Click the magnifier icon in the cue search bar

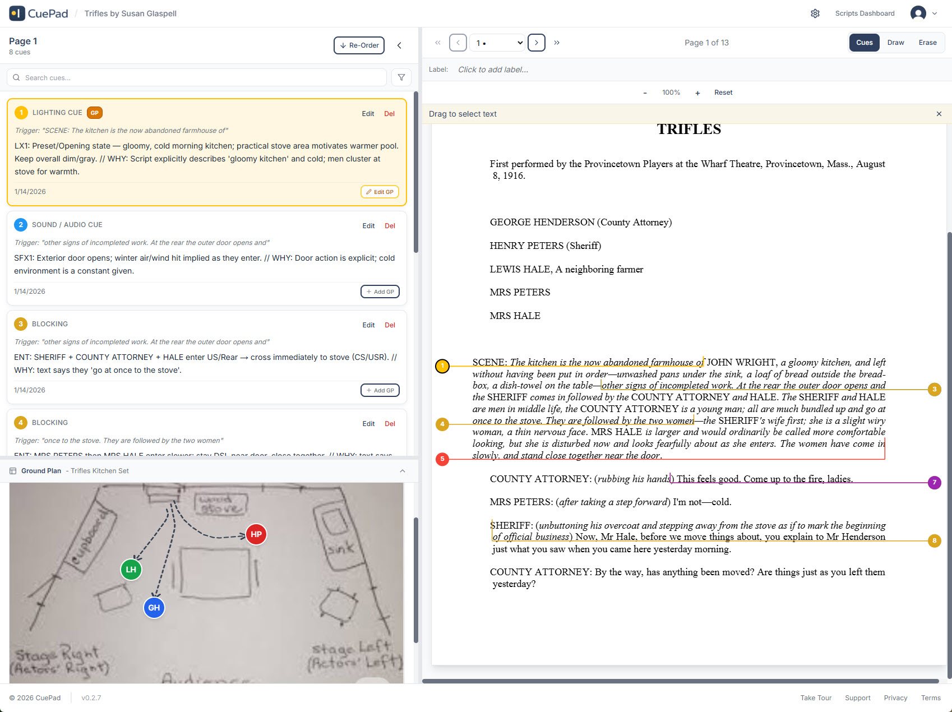coord(16,77)
